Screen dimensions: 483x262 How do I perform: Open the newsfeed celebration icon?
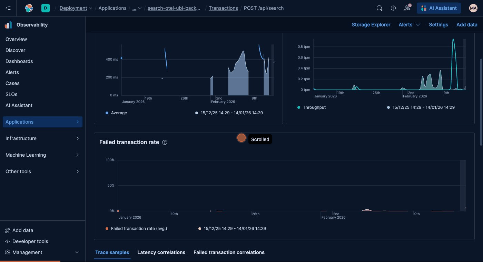coord(407,8)
